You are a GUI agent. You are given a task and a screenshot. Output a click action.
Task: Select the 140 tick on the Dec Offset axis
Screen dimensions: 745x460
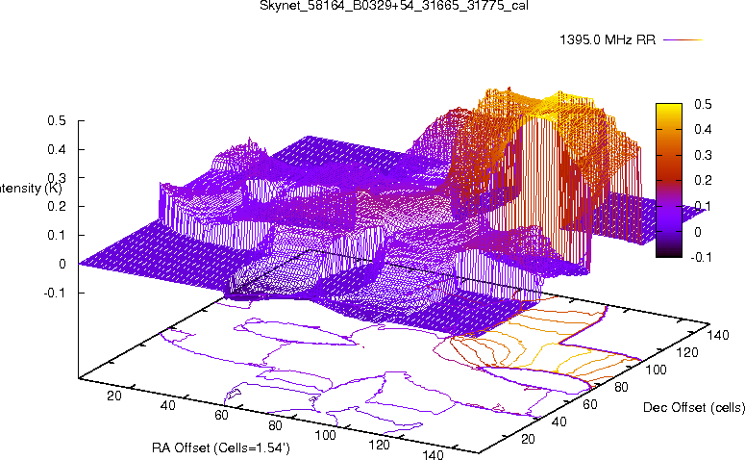[x=718, y=335]
